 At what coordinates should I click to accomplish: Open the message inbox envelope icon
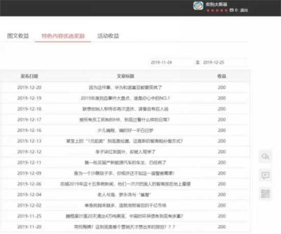(231, 10)
